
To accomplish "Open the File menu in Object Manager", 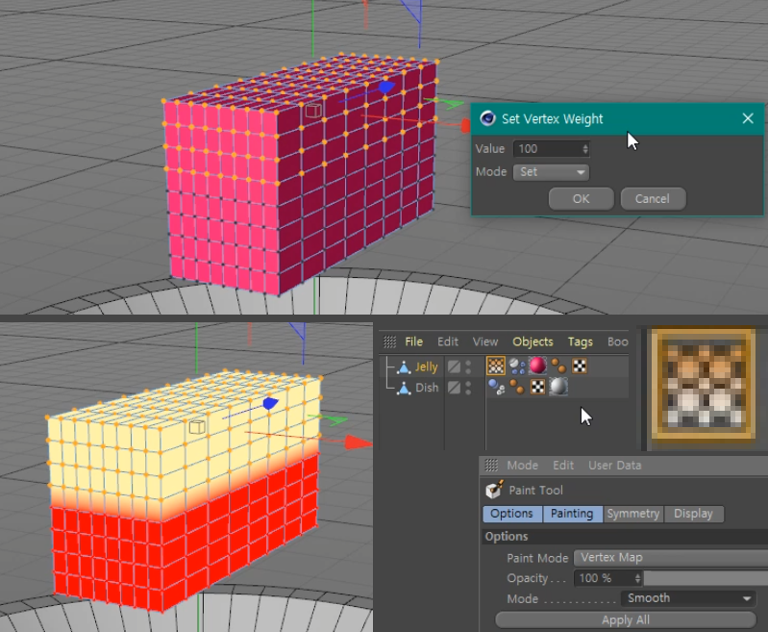I will coord(414,341).
